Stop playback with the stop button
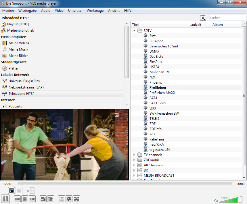This screenshot has height=204, width=247. (25, 199)
